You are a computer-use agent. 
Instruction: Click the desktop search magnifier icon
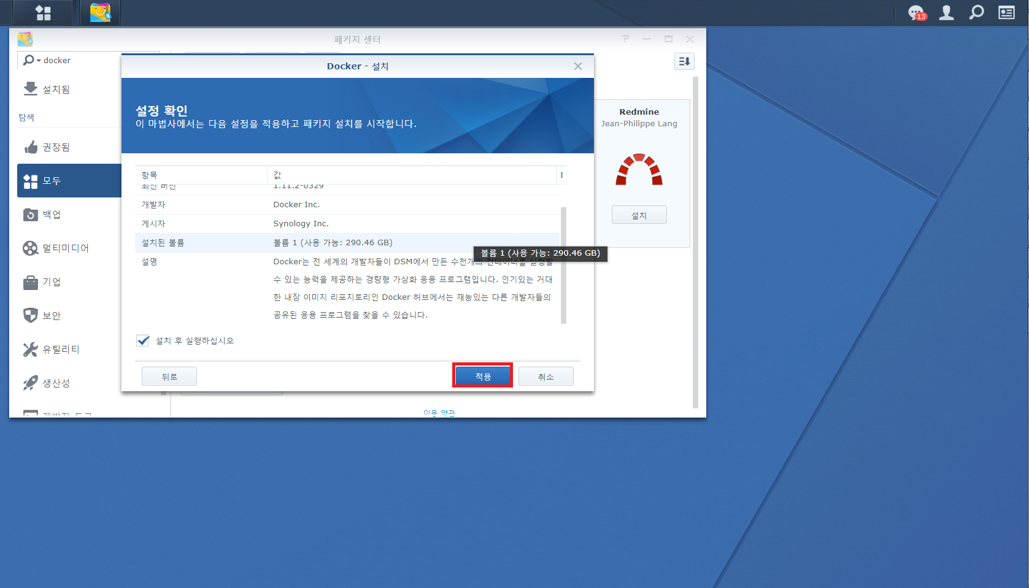[x=976, y=13]
